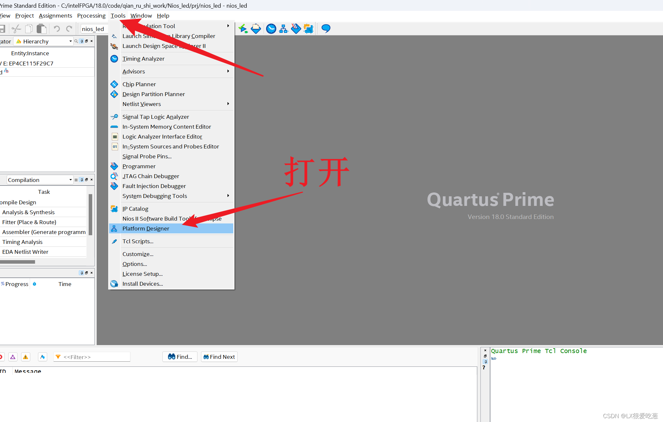Click the Copy toolbar icon

click(x=29, y=29)
